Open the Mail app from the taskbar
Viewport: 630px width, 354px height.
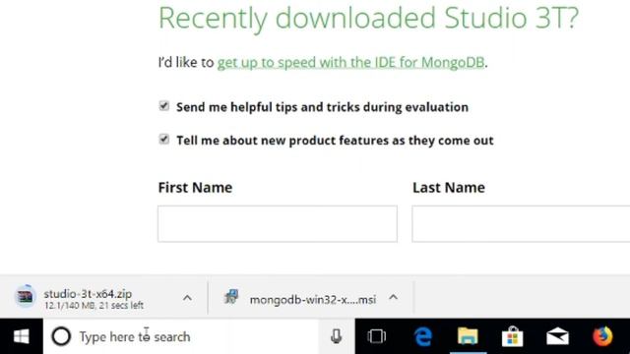(558, 336)
